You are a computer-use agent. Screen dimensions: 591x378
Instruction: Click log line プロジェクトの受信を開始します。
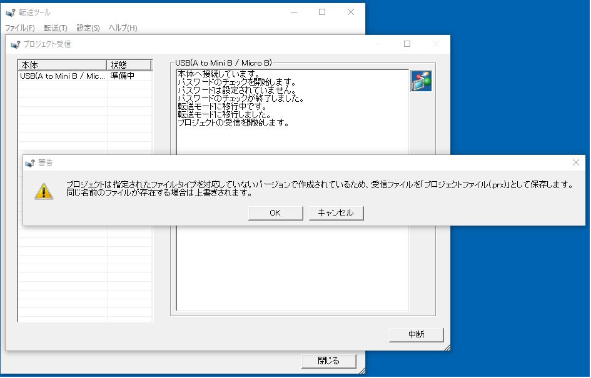coord(233,122)
